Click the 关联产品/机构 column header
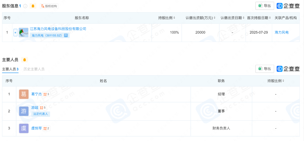304x141 pixels. [286, 18]
